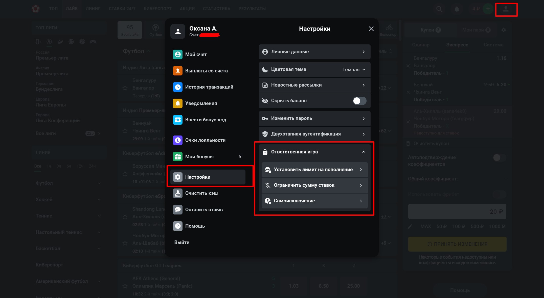The height and width of the screenshot is (298, 544).
Task: Click the bet amount input field
Action: pos(457,212)
